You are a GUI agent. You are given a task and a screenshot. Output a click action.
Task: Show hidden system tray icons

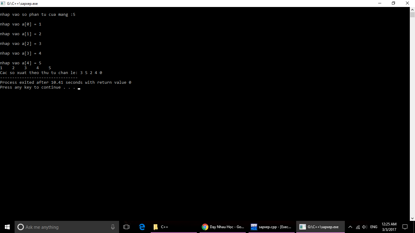tap(350, 227)
